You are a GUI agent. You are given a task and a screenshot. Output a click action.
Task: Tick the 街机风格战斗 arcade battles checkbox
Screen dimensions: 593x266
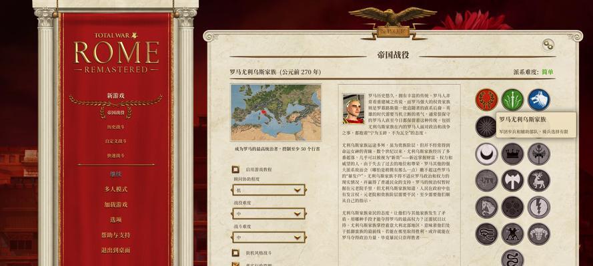tap(235, 253)
